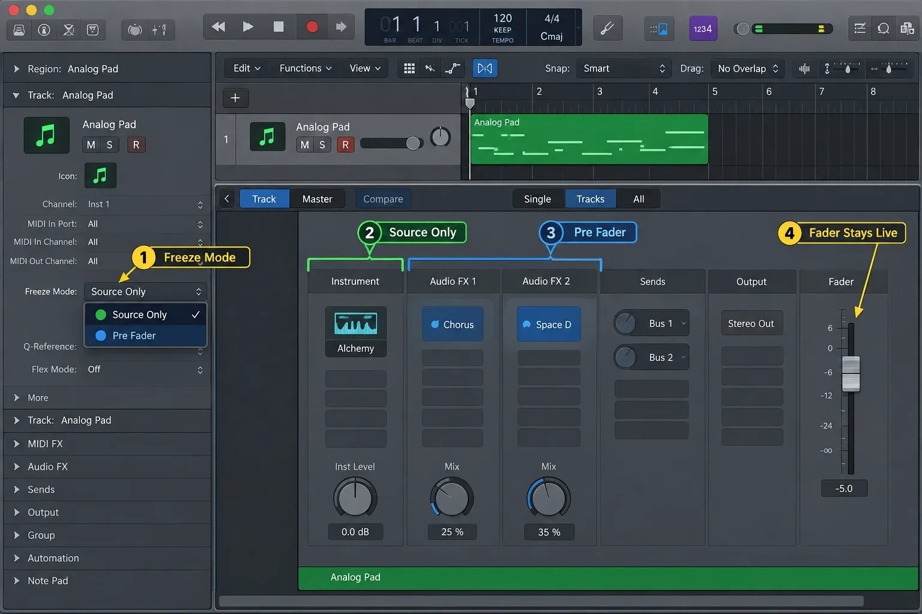
Task: Open the Drag No Overlap dropdown
Action: pyautogui.click(x=747, y=68)
